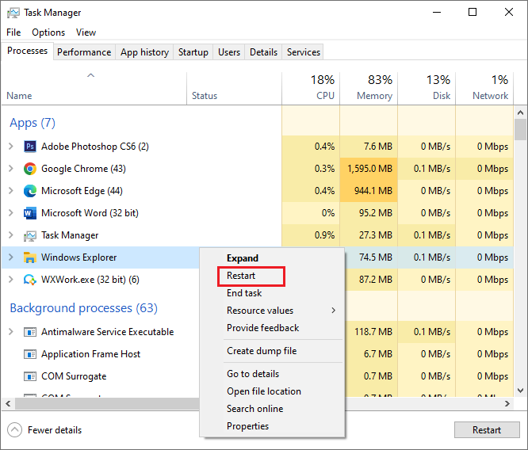
Task: Expand the Microsoft Edge process group
Action: pyautogui.click(x=11, y=190)
